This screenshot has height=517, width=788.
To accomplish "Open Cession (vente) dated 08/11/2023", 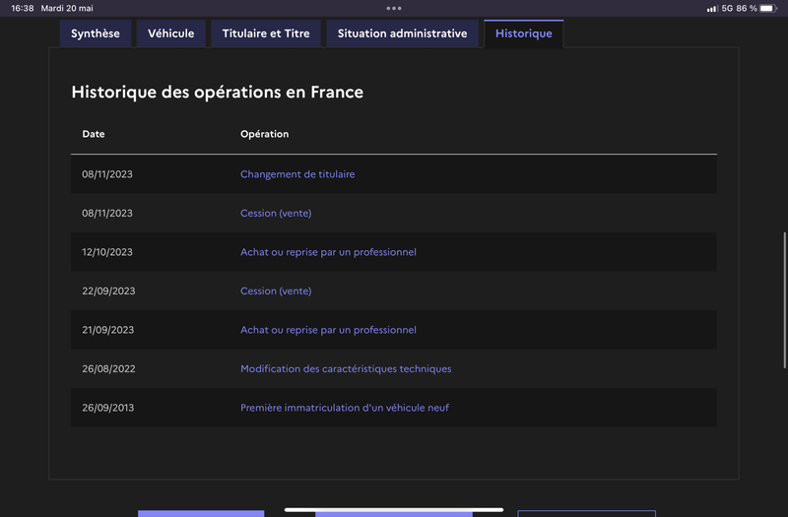I will pyautogui.click(x=276, y=213).
